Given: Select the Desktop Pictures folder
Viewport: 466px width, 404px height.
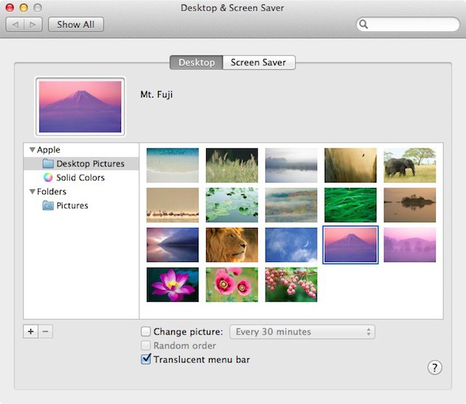Looking at the screenshot, I should coord(90,164).
